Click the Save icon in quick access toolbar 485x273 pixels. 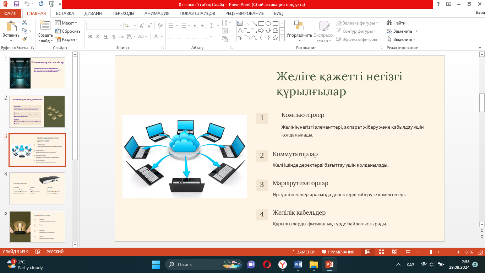[x=17, y=4]
